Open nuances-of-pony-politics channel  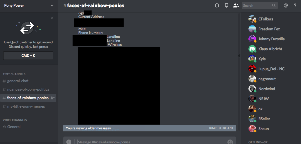point(28,89)
